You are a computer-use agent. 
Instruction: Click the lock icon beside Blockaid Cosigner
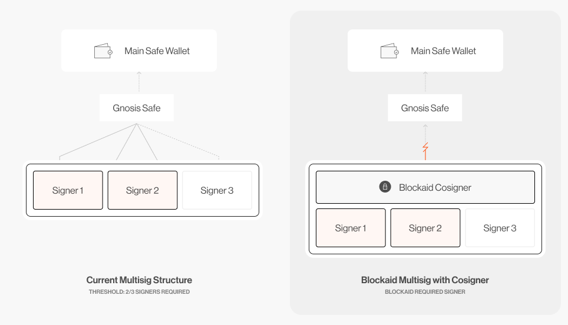click(385, 187)
